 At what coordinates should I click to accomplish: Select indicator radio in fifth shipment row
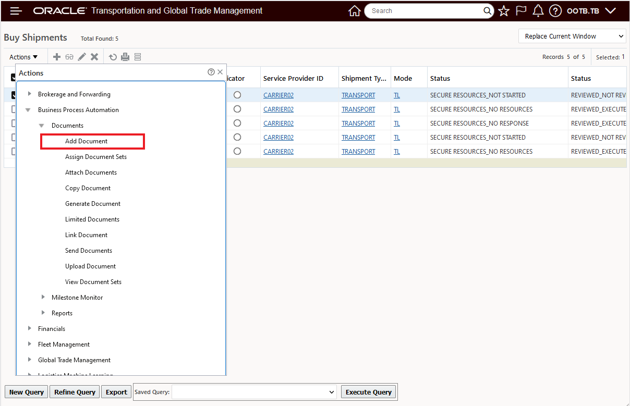(237, 152)
